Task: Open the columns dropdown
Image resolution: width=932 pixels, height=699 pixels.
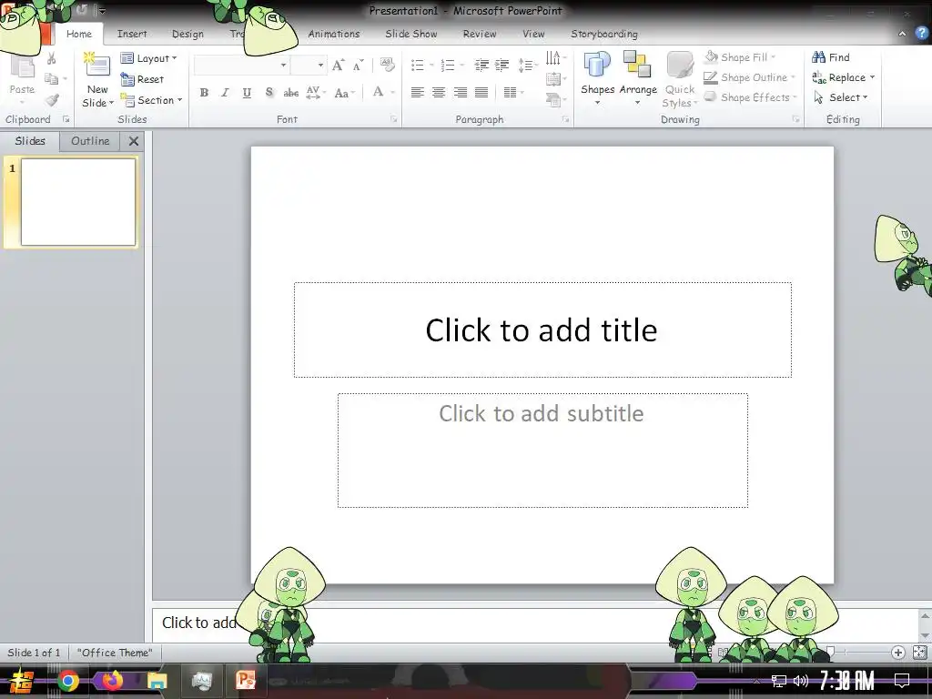Action: point(513,92)
